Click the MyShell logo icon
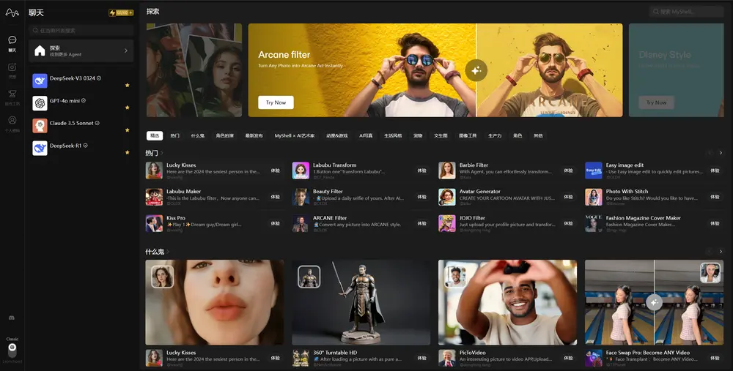The image size is (733, 371). [x=12, y=12]
